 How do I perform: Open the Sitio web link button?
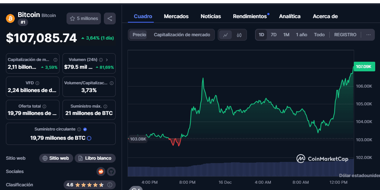(x=56, y=158)
